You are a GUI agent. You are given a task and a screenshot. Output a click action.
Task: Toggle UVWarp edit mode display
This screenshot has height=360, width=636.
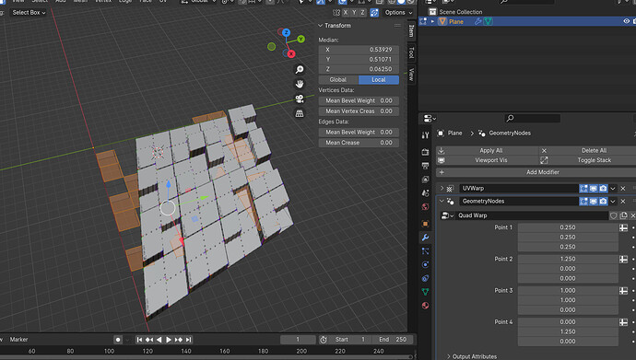[x=583, y=189]
